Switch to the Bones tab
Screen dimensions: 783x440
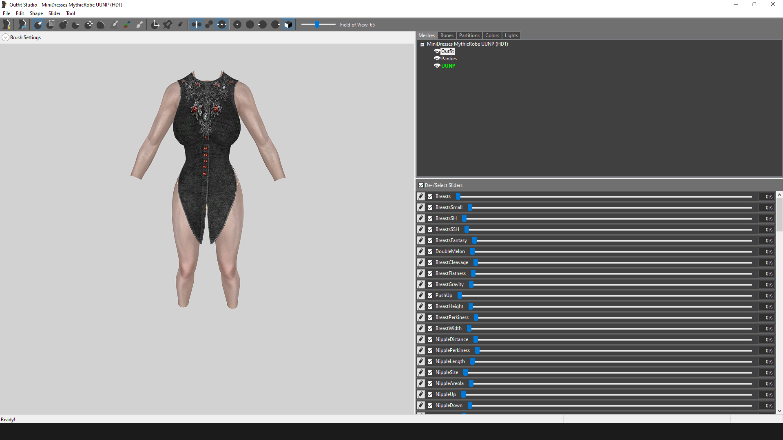coord(447,35)
